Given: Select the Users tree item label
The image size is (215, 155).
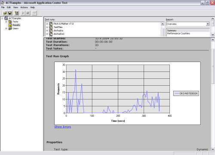Looking at the screenshot, I should (x=15, y=28).
